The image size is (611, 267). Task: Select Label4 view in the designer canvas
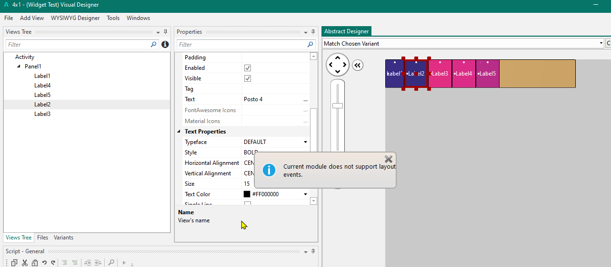(x=464, y=74)
